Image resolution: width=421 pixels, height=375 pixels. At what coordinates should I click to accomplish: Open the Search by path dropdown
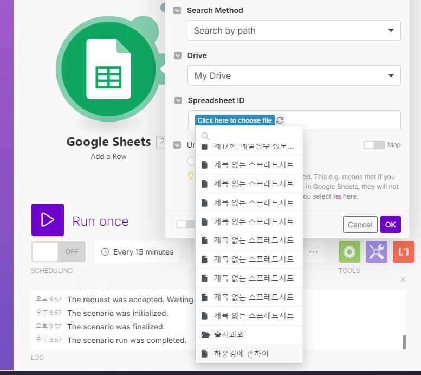click(x=294, y=30)
